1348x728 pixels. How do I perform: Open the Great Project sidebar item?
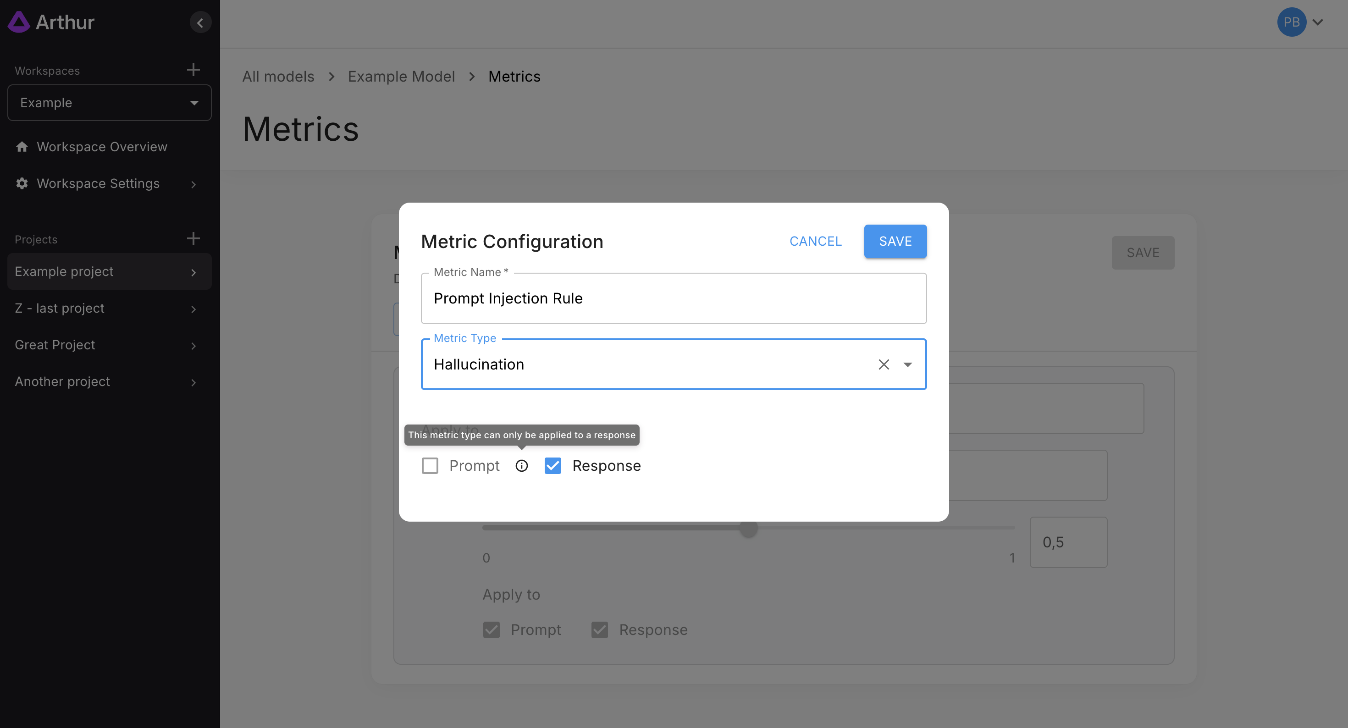pos(55,345)
